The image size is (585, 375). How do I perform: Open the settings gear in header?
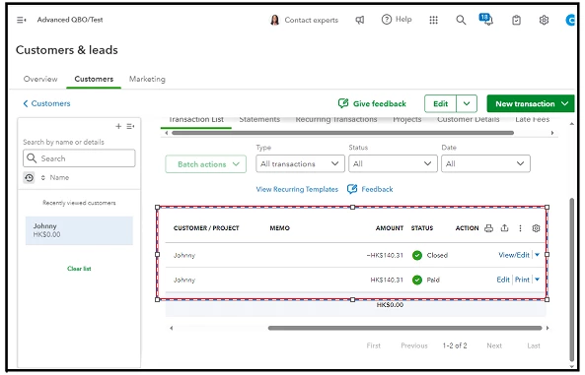(x=544, y=20)
